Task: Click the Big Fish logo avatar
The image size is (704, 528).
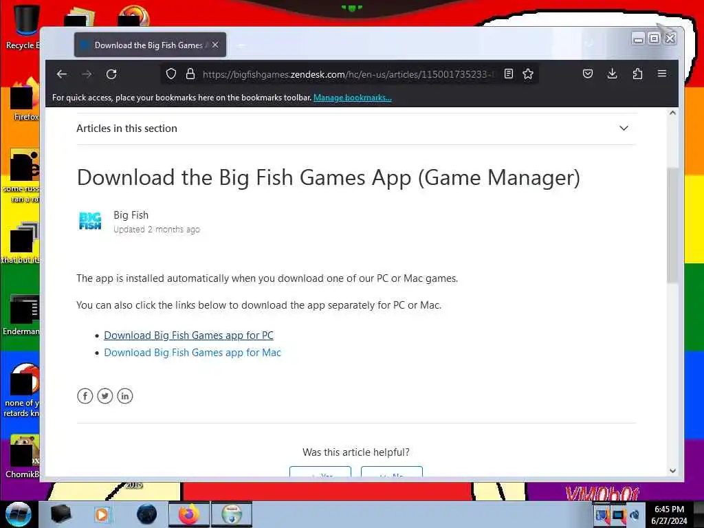Action: (x=90, y=221)
